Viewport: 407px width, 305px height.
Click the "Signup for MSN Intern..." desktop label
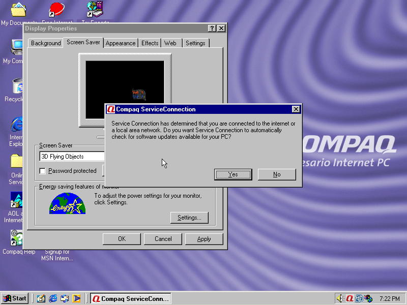pyautogui.click(x=57, y=255)
